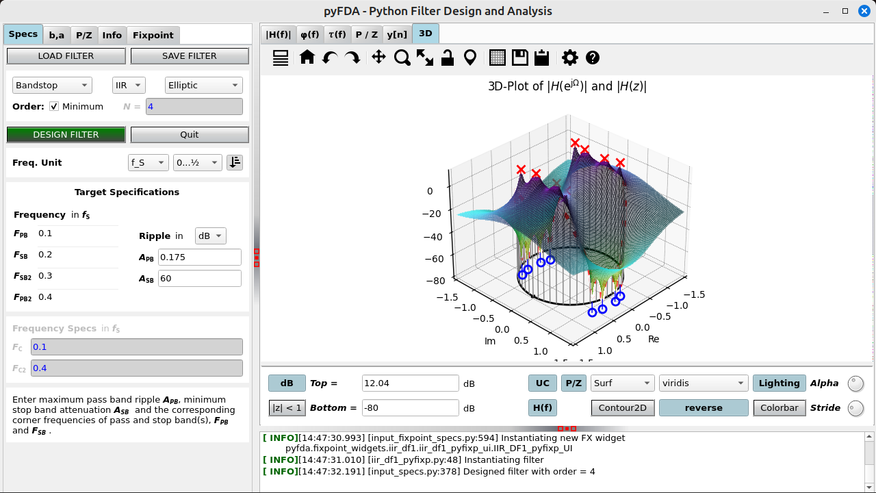
Task: Toggle dB scale button
Action: point(287,383)
